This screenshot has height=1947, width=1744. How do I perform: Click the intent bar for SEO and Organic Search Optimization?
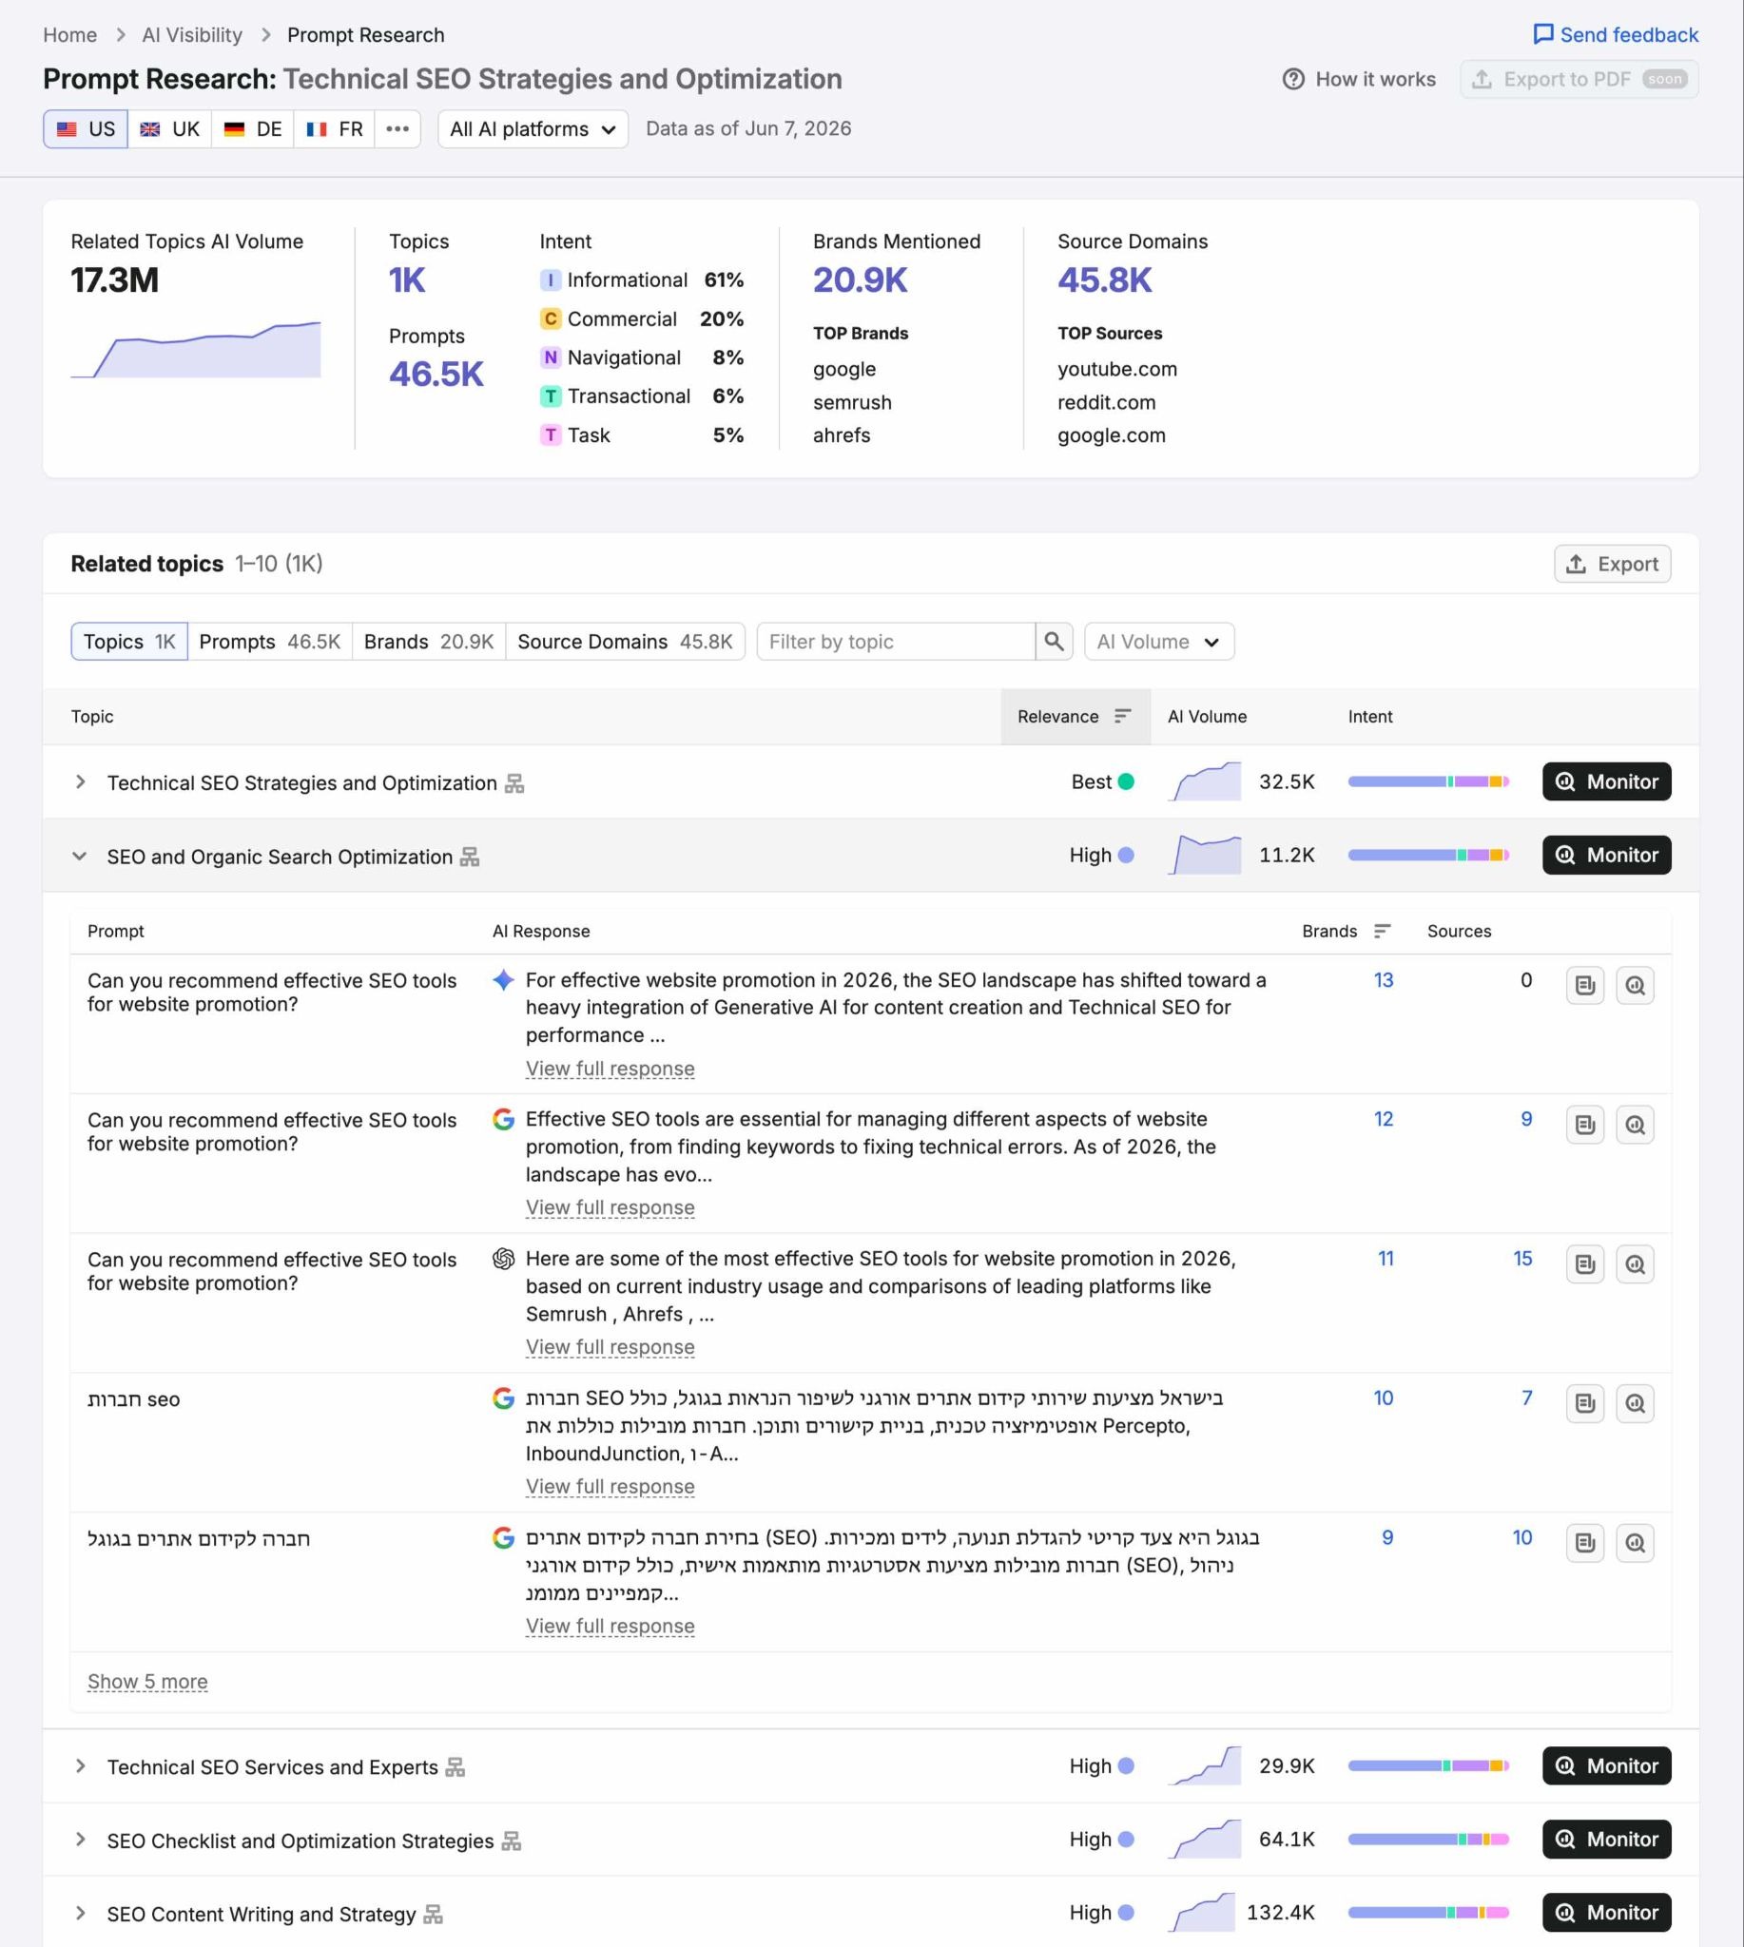(x=1427, y=855)
